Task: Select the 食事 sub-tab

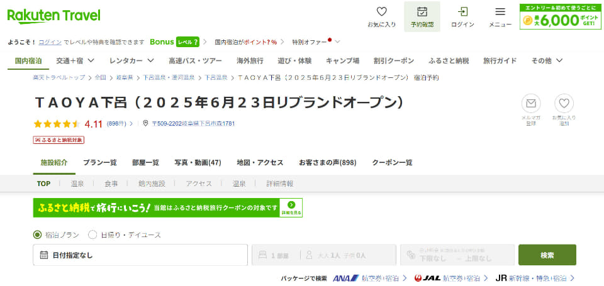Action: click(x=111, y=184)
